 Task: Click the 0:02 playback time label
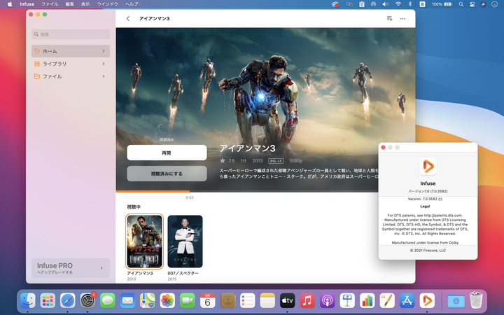(x=190, y=197)
